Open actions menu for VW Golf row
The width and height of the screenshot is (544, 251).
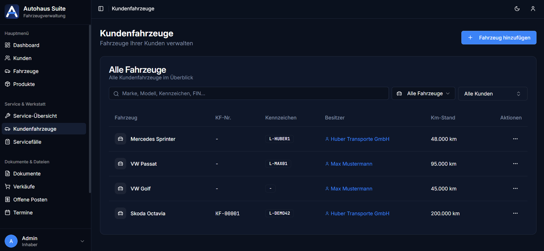pos(515,189)
